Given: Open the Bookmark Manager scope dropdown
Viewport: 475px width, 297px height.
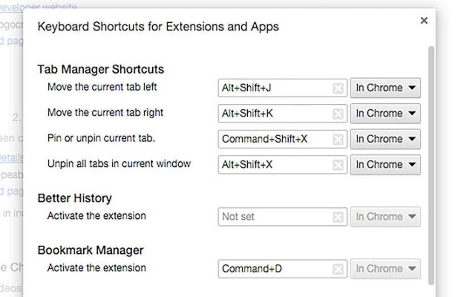Looking at the screenshot, I should [x=385, y=269].
